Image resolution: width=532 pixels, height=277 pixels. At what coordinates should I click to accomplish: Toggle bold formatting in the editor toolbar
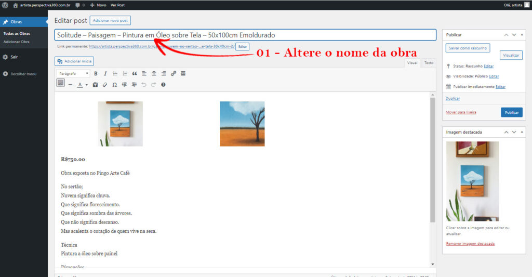tap(96, 73)
